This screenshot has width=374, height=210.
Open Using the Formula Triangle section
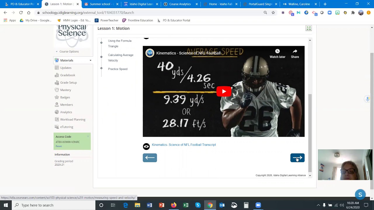(120, 43)
